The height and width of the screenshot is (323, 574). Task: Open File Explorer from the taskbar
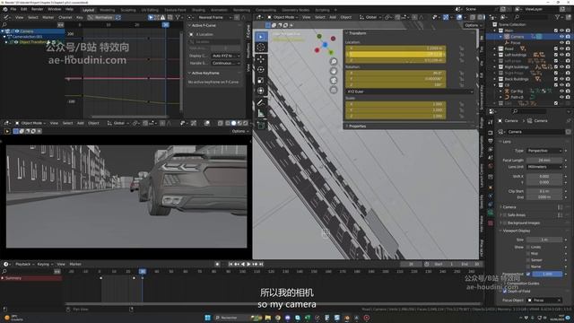268,318
